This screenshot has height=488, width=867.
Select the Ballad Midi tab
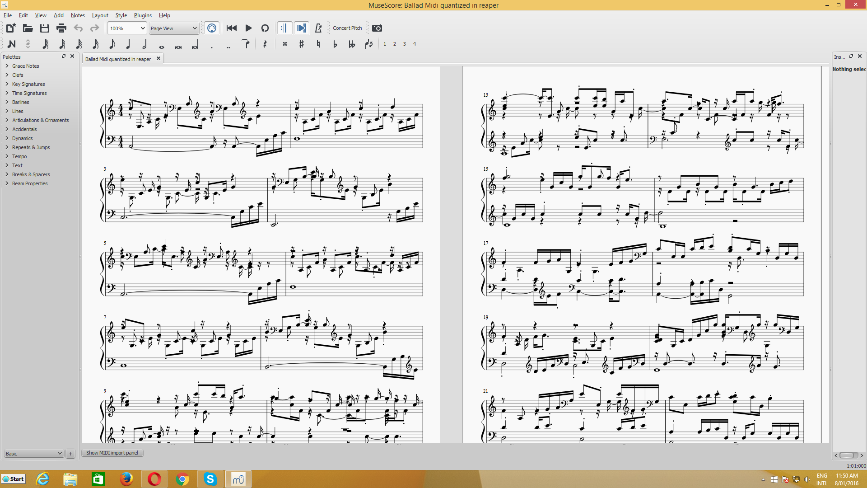tap(118, 58)
